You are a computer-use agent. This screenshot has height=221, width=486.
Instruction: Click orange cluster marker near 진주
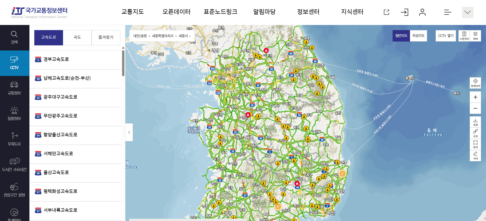coord(278,206)
